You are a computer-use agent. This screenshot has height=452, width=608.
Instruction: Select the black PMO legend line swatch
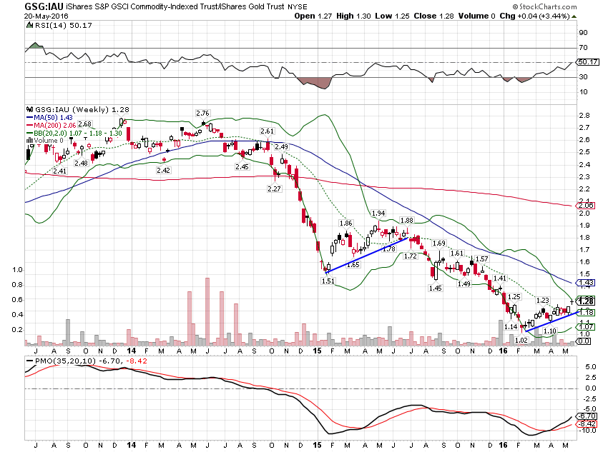tap(30, 361)
